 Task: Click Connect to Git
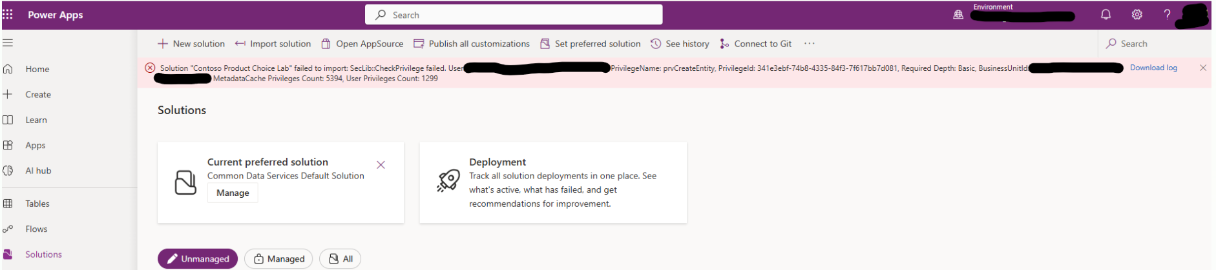pyautogui.click(x=755, y=44)
